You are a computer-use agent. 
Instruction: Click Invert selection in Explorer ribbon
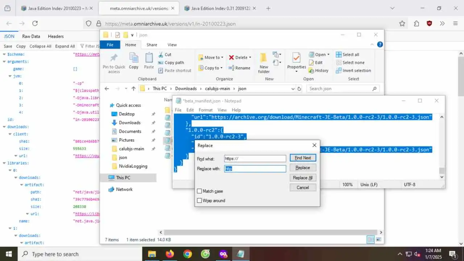coord(353,70)
